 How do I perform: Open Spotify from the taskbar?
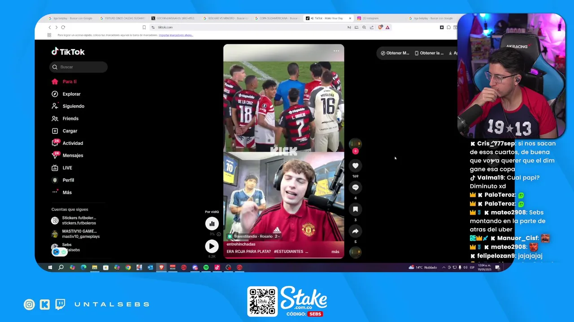(x=206, y=267)
